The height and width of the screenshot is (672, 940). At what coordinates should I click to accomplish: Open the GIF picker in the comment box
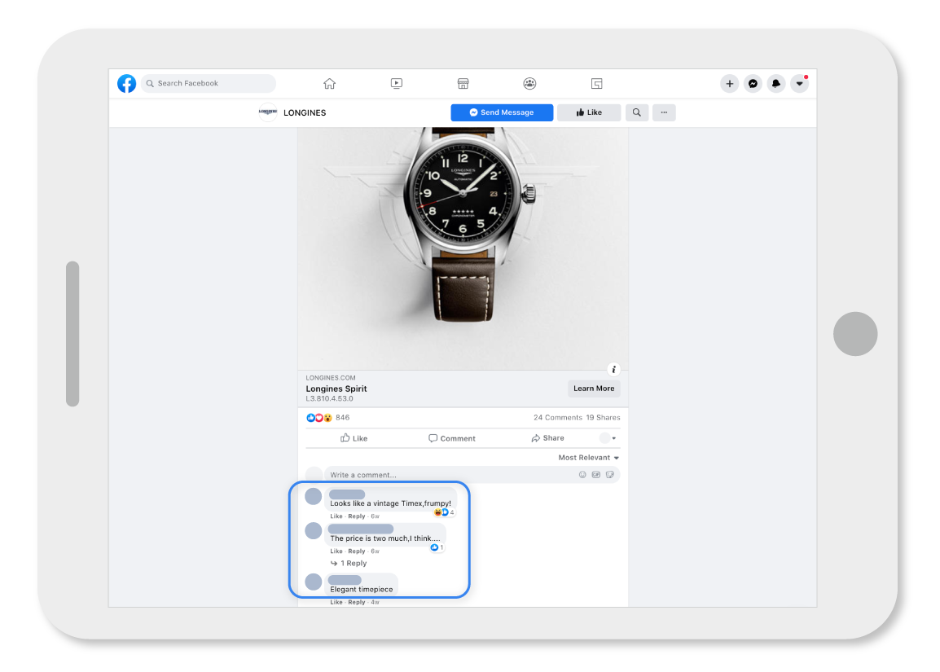596,475
